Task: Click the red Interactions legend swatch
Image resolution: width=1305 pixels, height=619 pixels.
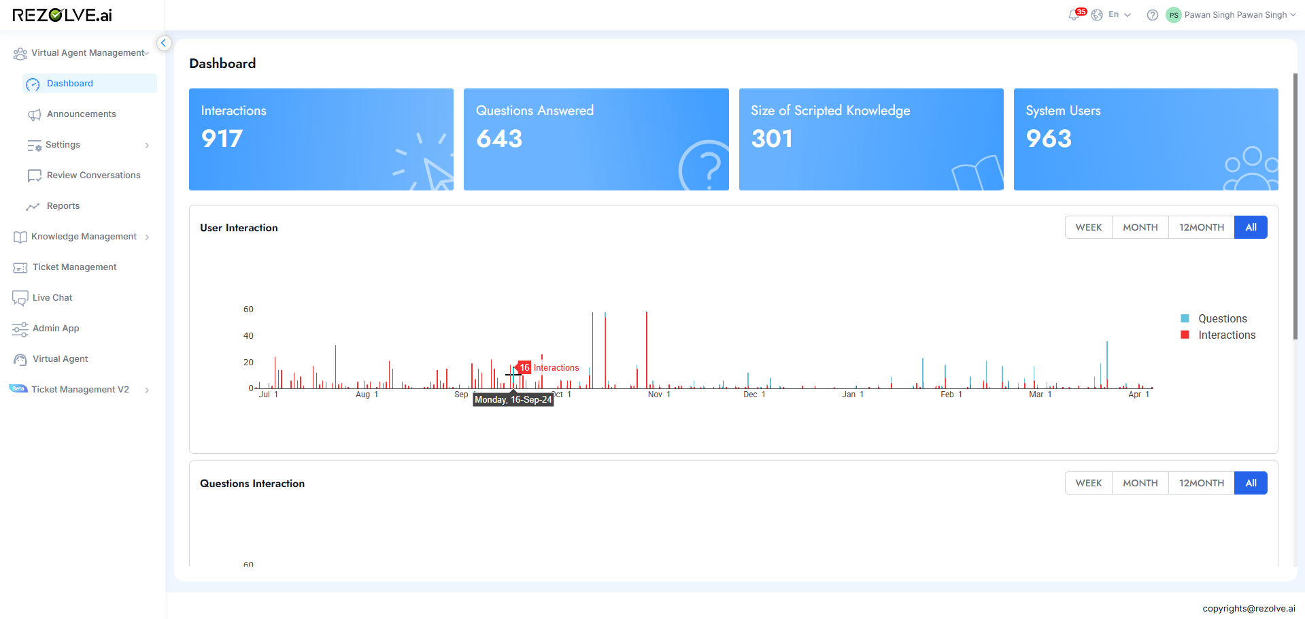Action: click(1185, 335)
